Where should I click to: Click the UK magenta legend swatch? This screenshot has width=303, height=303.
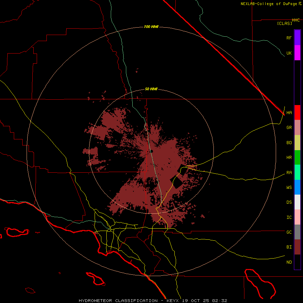pyautogui.click(x=297, y=53)
